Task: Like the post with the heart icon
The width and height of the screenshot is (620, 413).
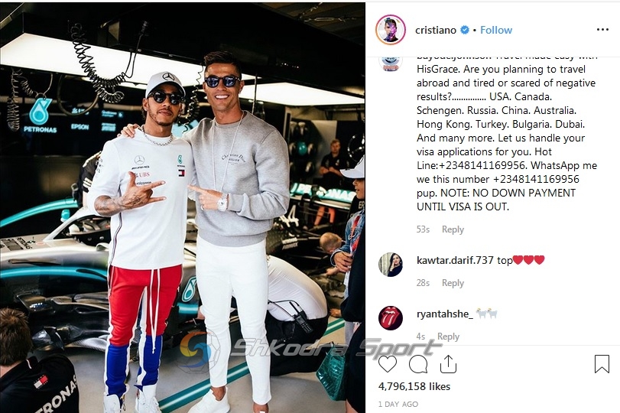Action: (x=388, y=364)
